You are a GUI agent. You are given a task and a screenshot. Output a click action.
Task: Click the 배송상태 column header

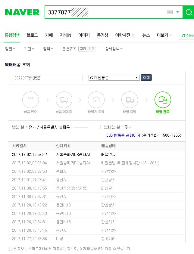click(x=108, y=146)
